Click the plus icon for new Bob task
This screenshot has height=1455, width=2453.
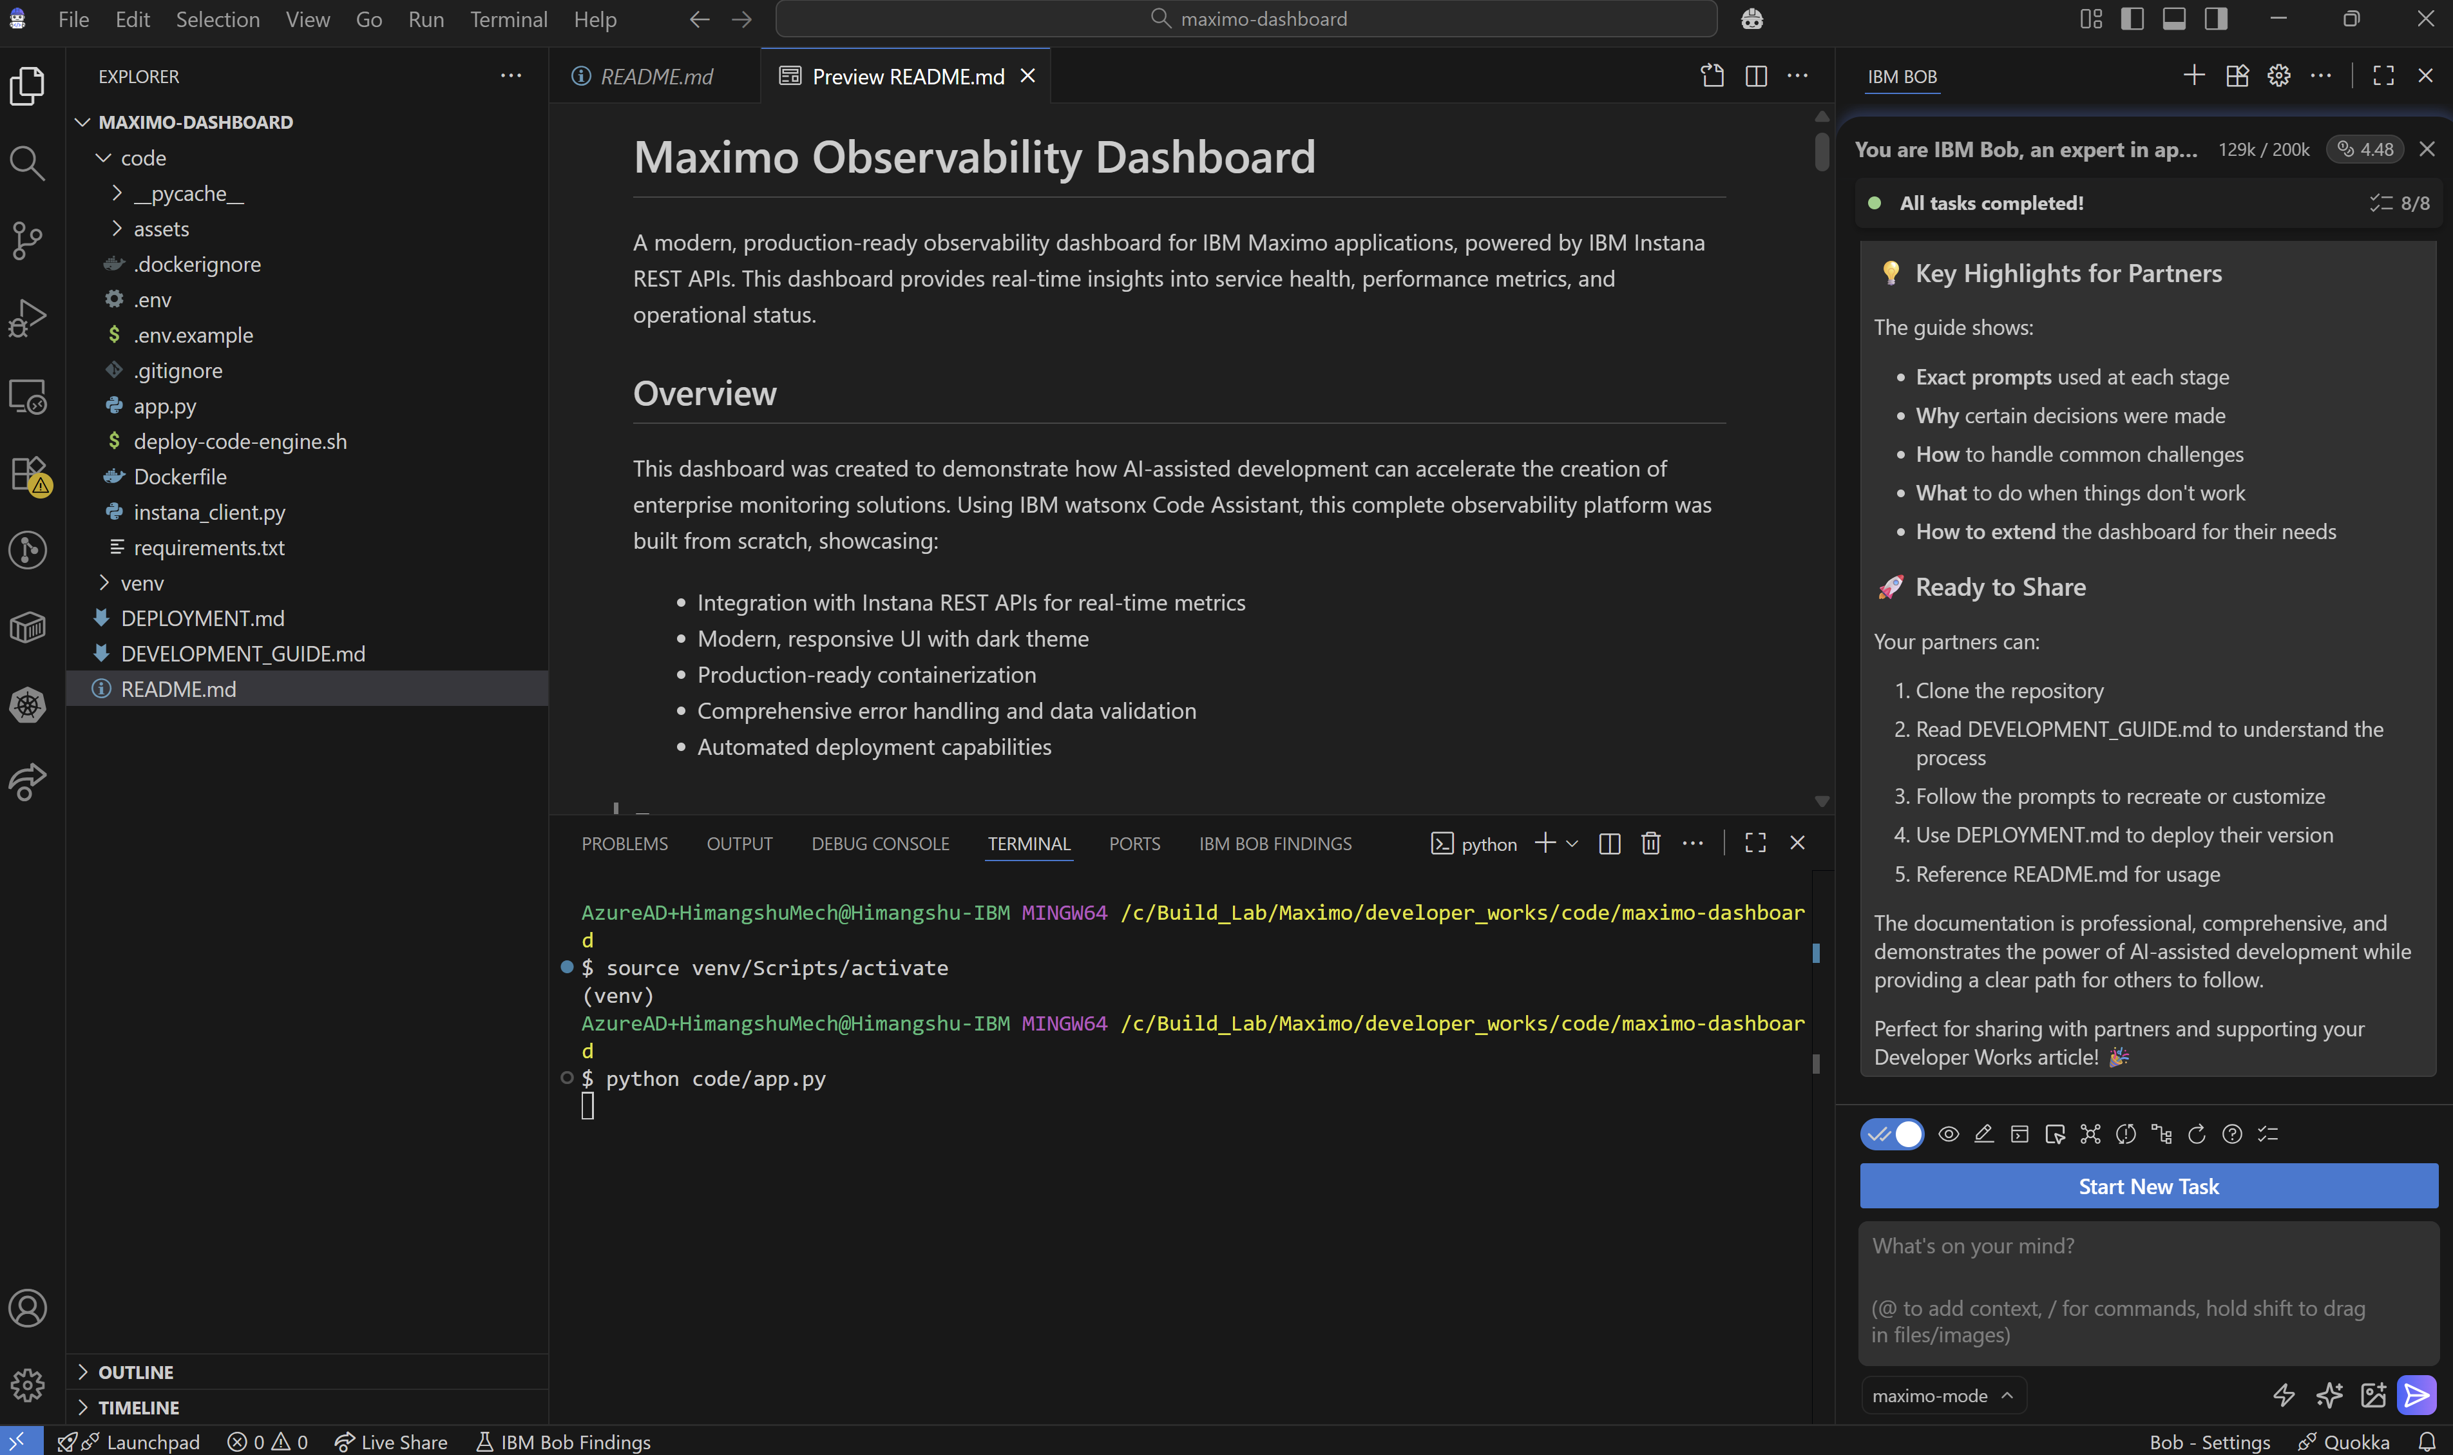pos(2194,75)
